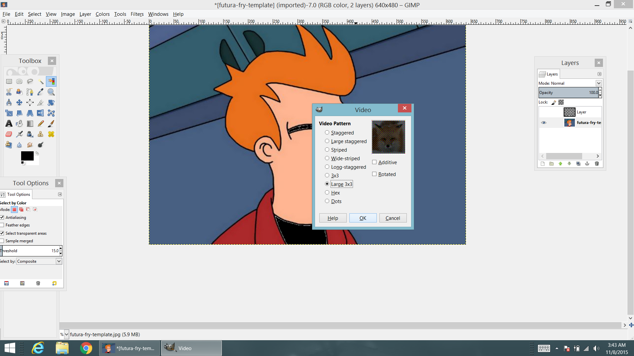Enable Sample merged option
634x356 pixels.
(x=2, y=241)
